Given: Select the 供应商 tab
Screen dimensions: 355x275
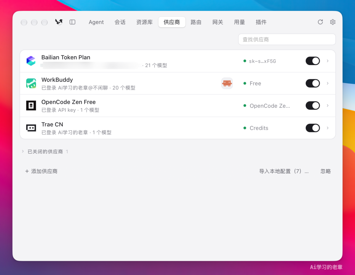Looking at the screenshot, I should click(172, 22).
